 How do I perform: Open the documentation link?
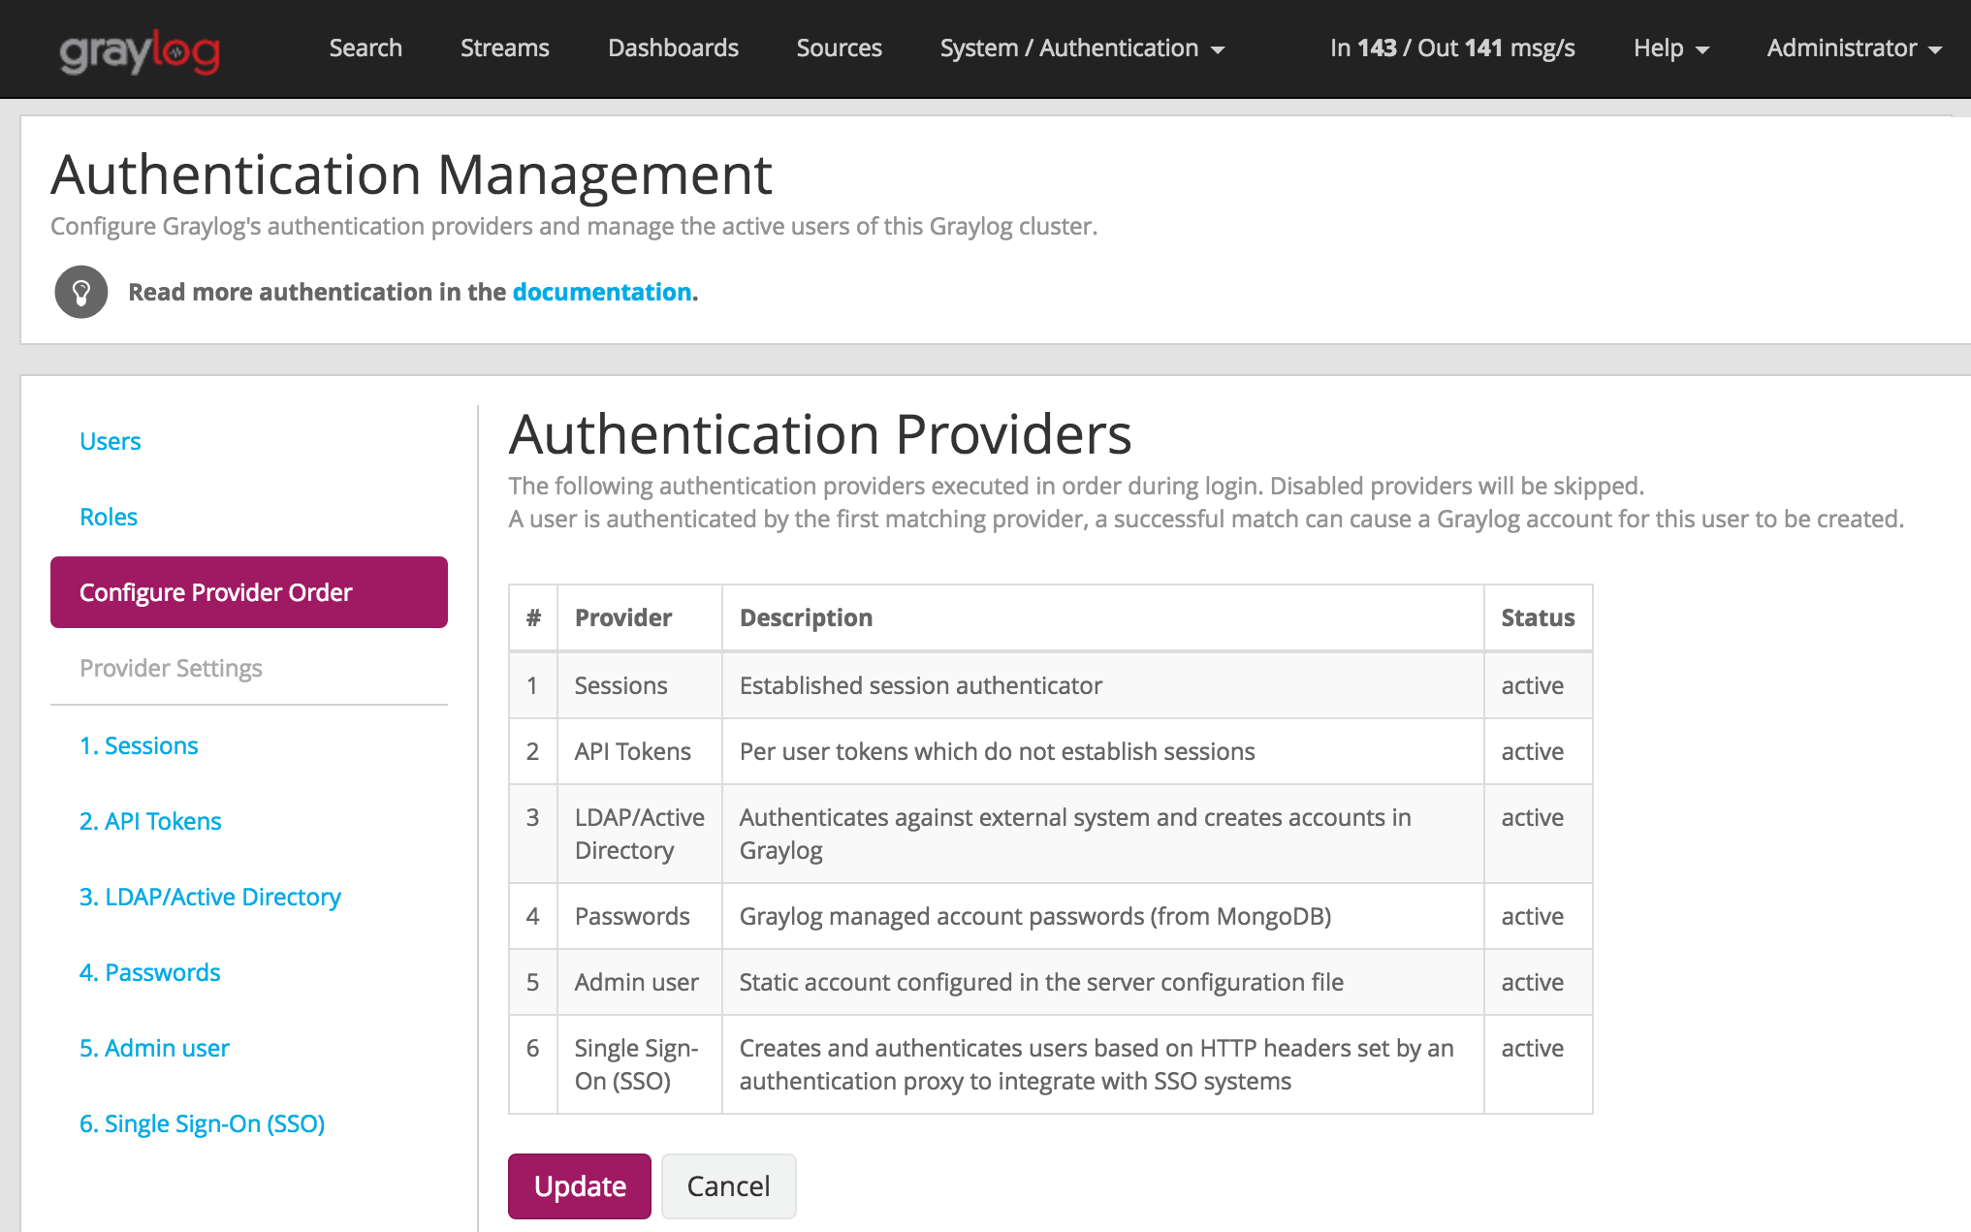602,292
